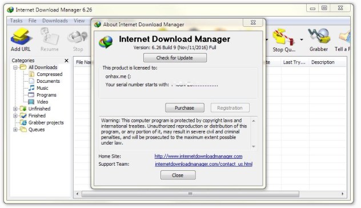This screenshot has width=361, height=208.
Task: Open the contact_us.html support link
Action: click(203, 164)
